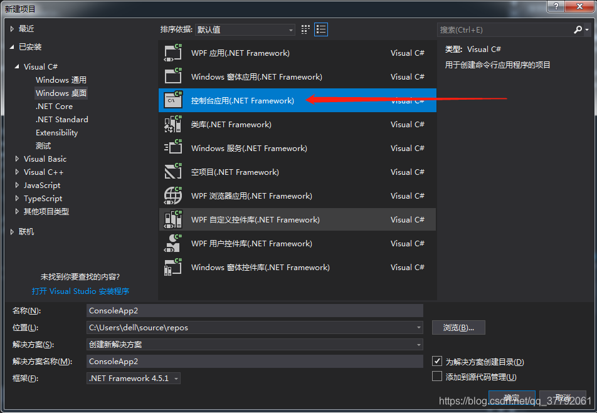Collapse the 已安装 tree node
597x413 pixels.
click(x=12, y=47)
